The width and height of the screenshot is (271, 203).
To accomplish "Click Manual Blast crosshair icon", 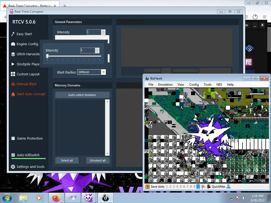I will pos(13,84).
